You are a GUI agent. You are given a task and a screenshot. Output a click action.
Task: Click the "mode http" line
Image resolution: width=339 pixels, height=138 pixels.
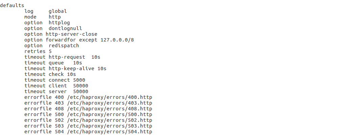pos(42,17)
